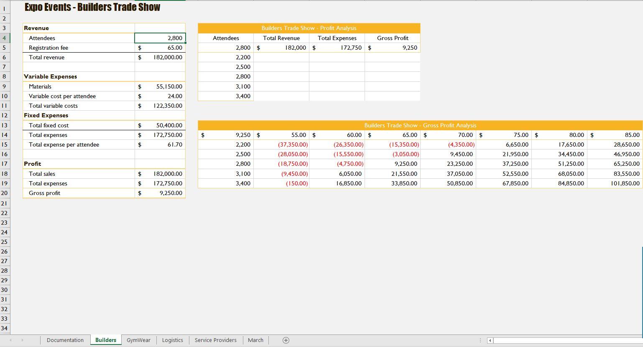Click the 101,850.00 profit cell
The image size is (643, 347).
[615, 183]
